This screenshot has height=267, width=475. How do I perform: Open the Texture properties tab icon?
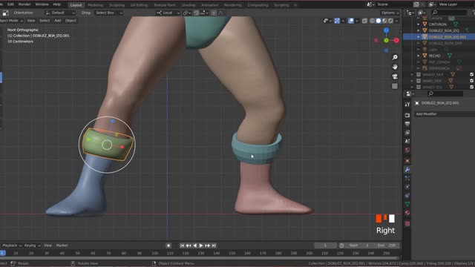(407, 224)
